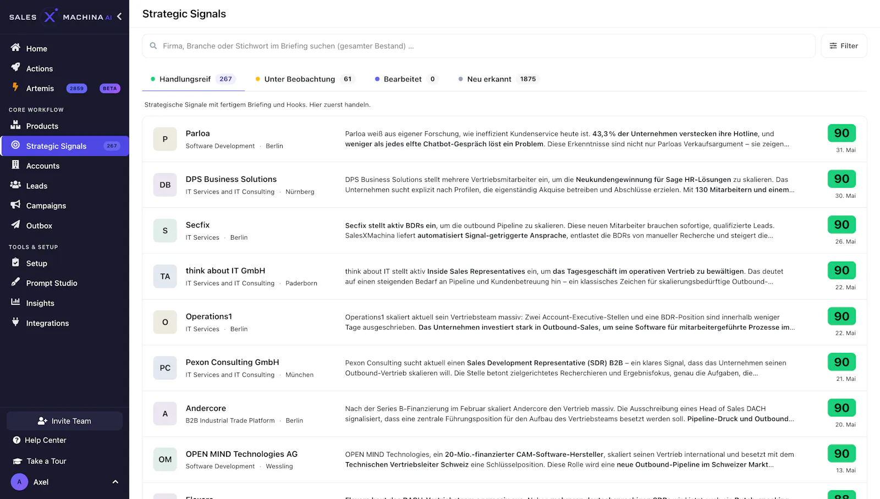This screenshot has height=499, width=880.
Task: Click the Andercore score 90 badge
Action: 842,408
